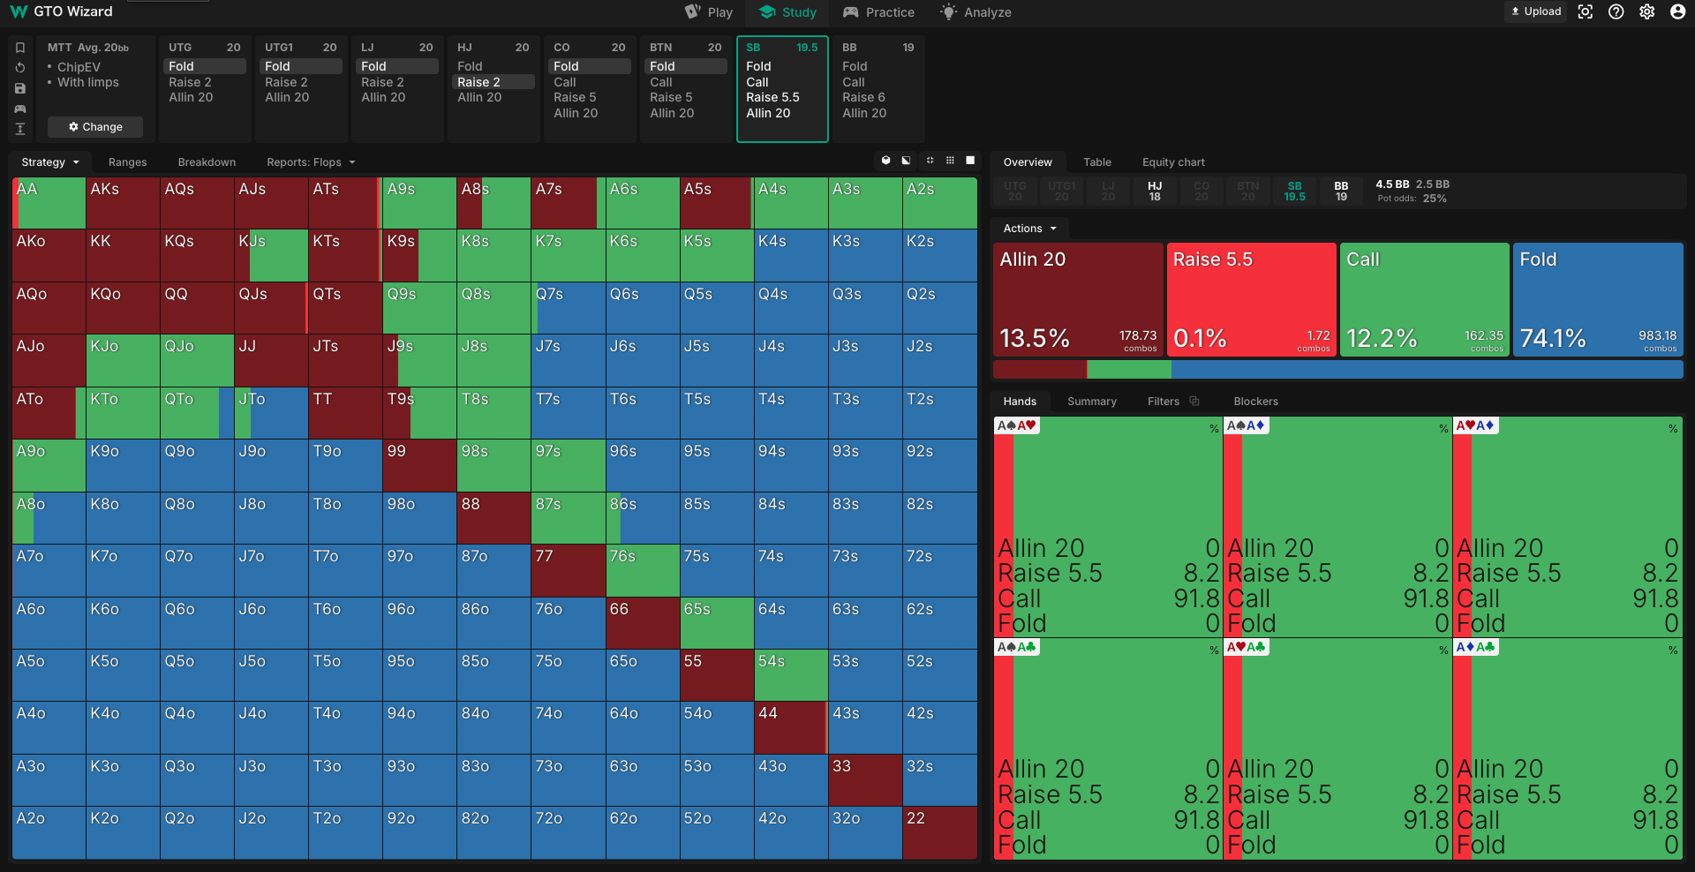
Task: Click the split diagonal square view icon
Action: click(906, 161)
